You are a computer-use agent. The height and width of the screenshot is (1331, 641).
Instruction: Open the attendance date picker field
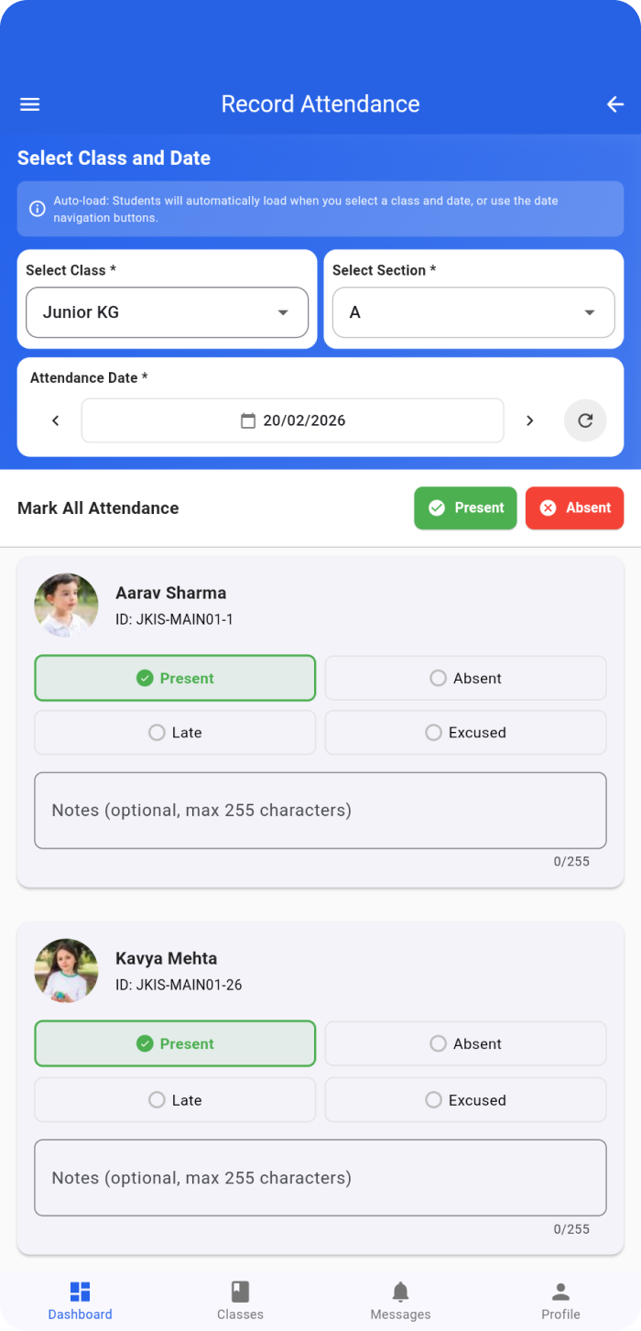point(293,420)
